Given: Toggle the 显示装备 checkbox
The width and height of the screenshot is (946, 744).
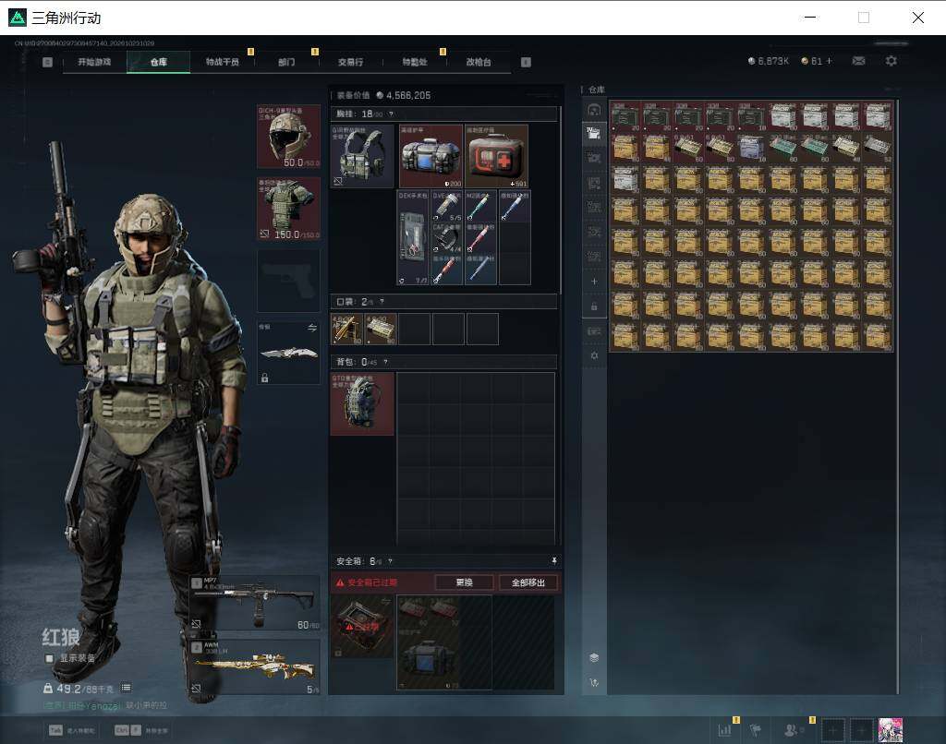Looking at the screenshot, I should click(x=50, y=658).
